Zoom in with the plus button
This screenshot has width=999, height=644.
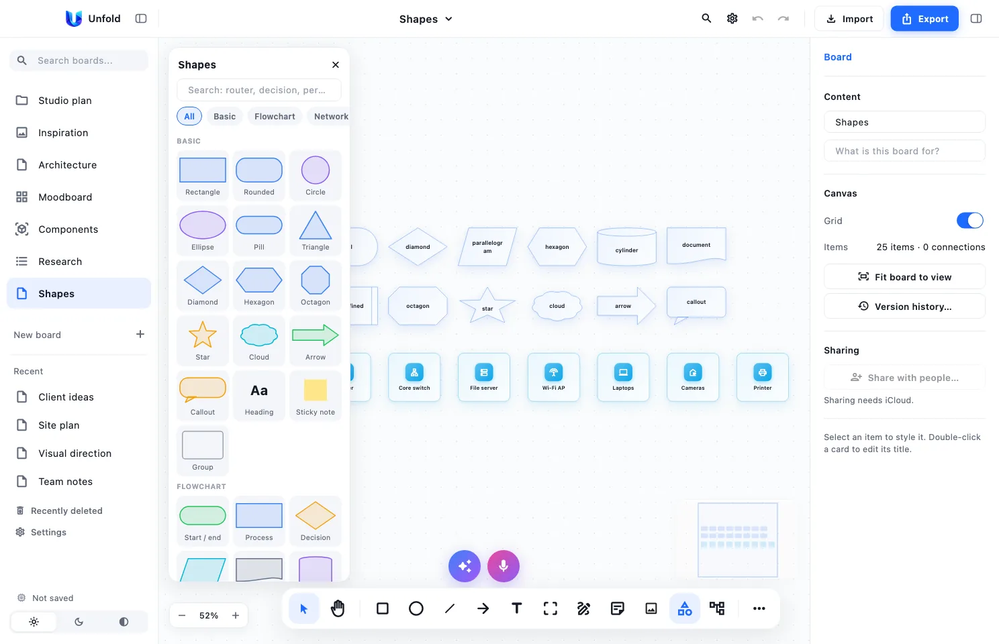[236, 616]
